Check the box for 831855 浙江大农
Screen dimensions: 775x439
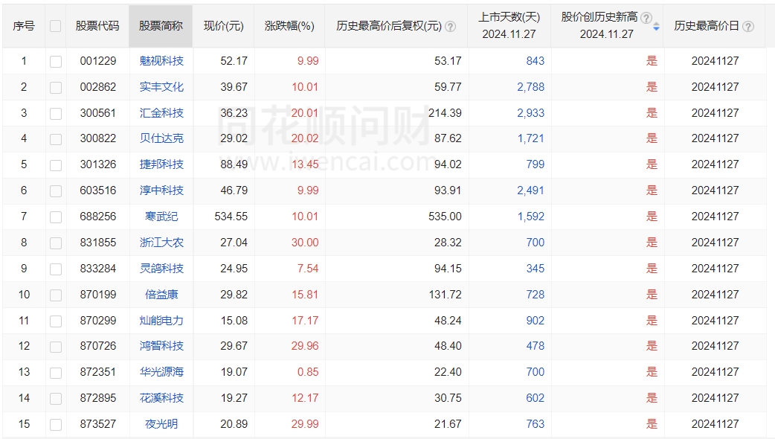click(56, 243)
